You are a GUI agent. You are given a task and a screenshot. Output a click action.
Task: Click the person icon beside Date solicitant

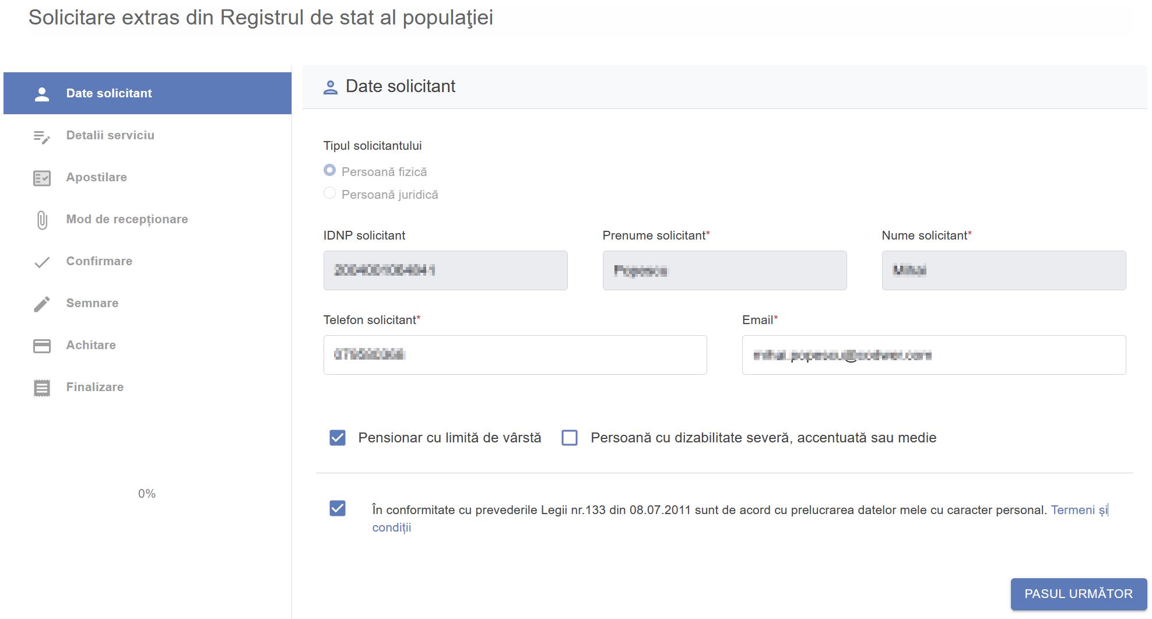[x=42, y=94]
